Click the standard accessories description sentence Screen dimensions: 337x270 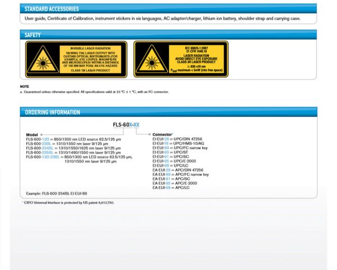162,19
